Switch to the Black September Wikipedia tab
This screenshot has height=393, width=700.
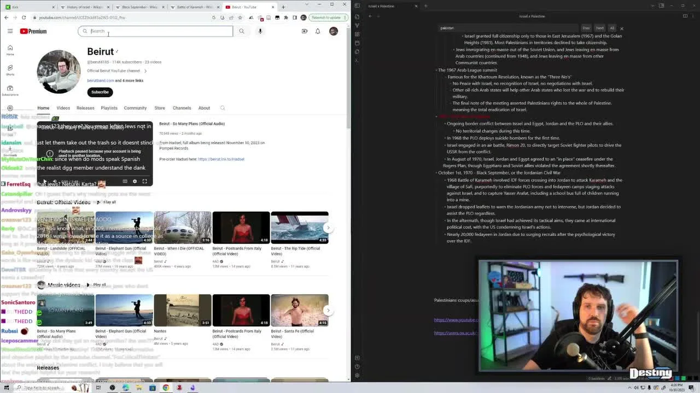139,7
